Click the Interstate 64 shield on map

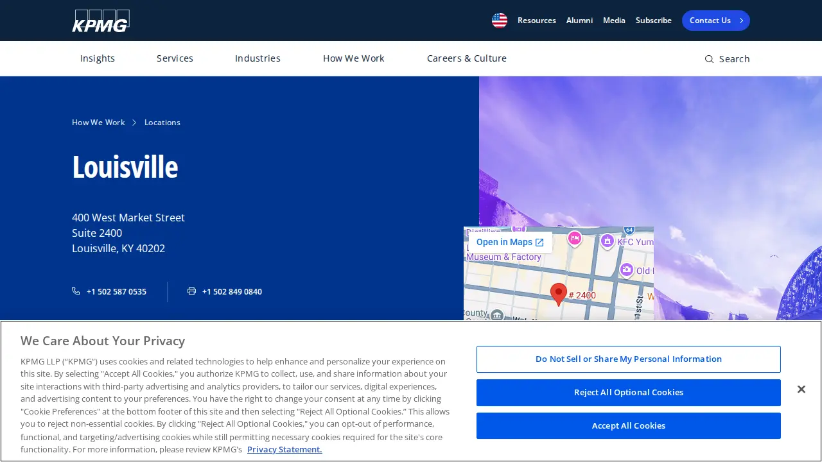pyautogui.click(x=629, y=230)
